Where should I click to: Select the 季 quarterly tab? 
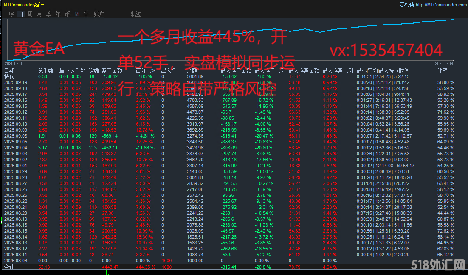click(x=48, y=14)
